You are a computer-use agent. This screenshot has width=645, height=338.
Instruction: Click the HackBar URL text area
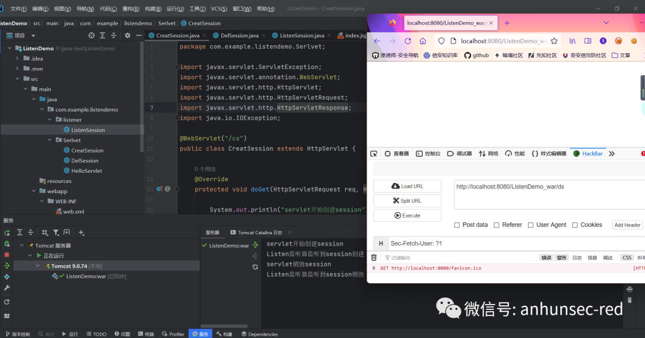[x=549, y=195]
